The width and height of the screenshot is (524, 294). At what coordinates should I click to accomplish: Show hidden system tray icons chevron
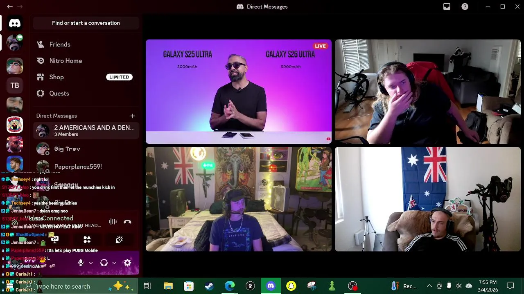click(429, 286)
